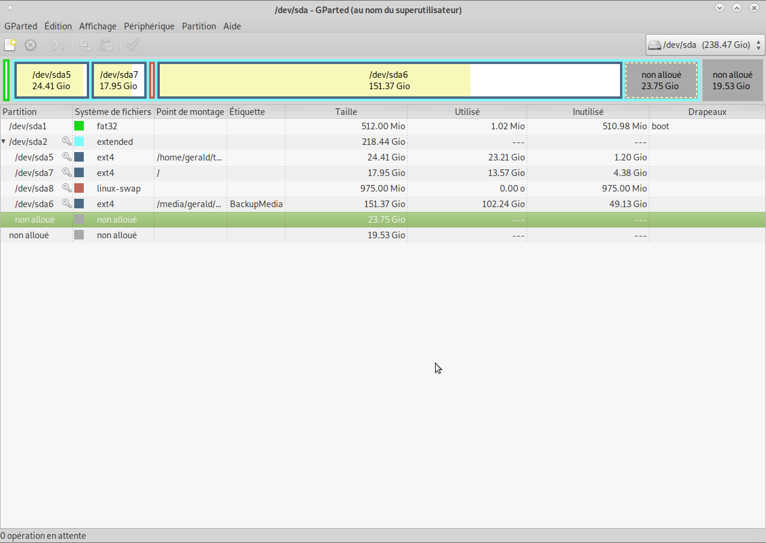
Task: Select the 23.75 Gio unallocated map block
Action: [661, 80]
